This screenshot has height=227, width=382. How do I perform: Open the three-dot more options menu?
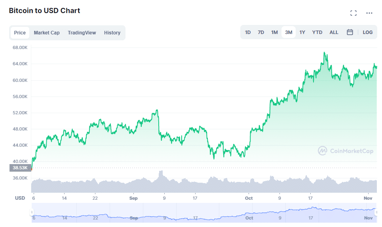[369, 13]
